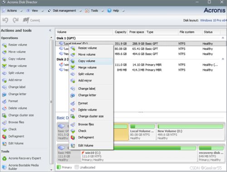Open the Actions menu dropdown arrow
The height and width of the screenshot is (172, 227).
click(x=21, y=11)
